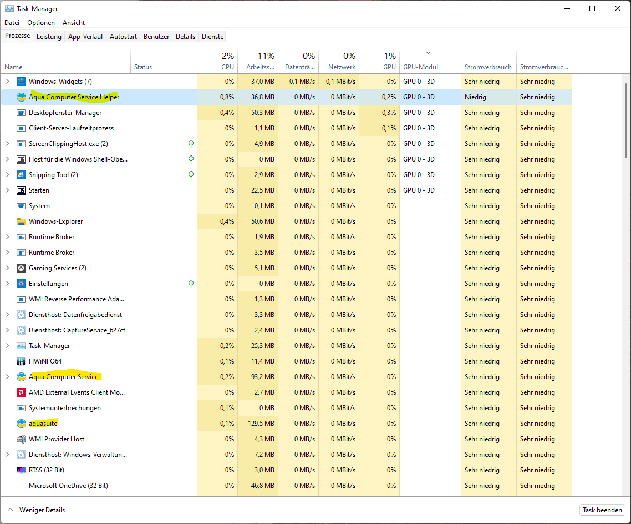Select the WMI Reverse Performance Ada... row
This screenshot has height=524, width=631.
point(287,299)
